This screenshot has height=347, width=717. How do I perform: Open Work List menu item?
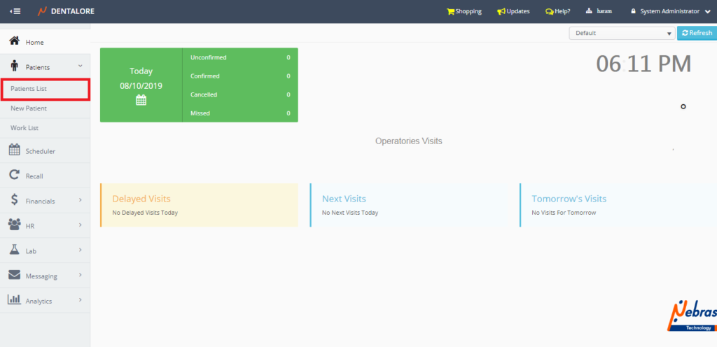pos(24,128)
